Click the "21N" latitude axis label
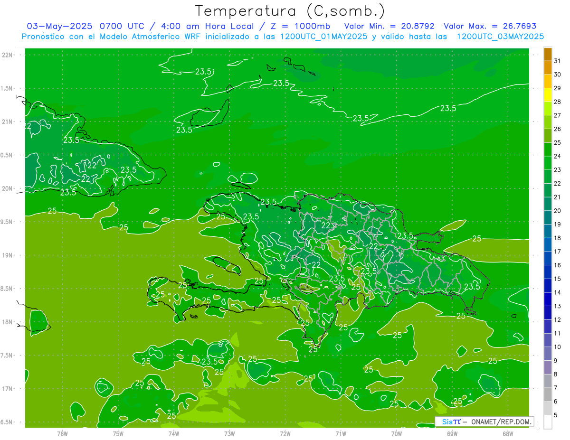This screenshot has height=440, width=570. pyautogui.click(x=8, y=122)
